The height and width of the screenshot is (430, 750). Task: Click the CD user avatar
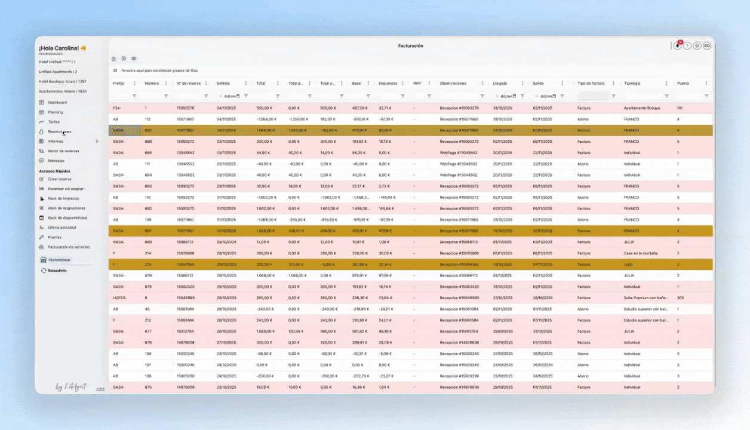point(707,46)
